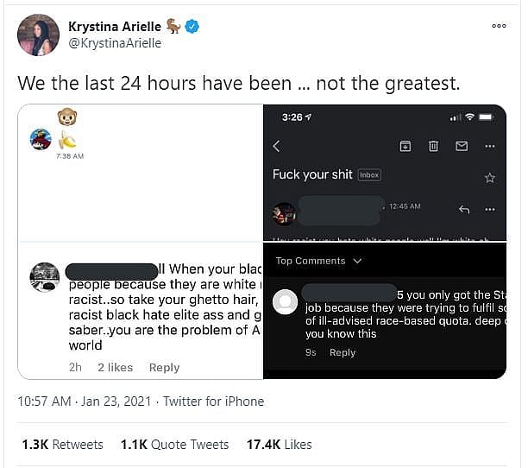The image size is (528, 468).
Task: Click Reply under the white comment
Action: [x=164, y=367]
